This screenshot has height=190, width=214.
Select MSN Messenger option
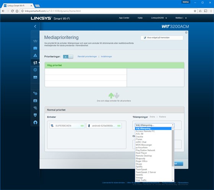tap(144, 145)
